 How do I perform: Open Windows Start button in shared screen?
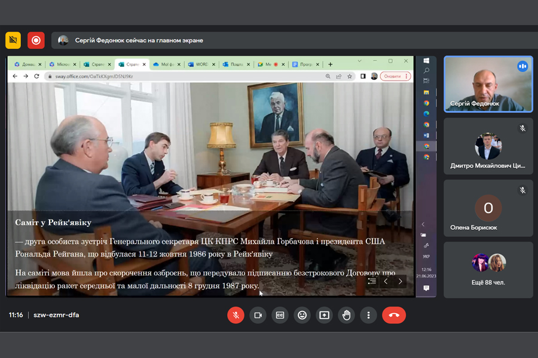[426, 61]
